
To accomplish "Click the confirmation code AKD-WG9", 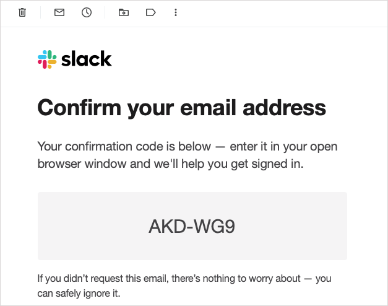I will (x=192, y=227).
